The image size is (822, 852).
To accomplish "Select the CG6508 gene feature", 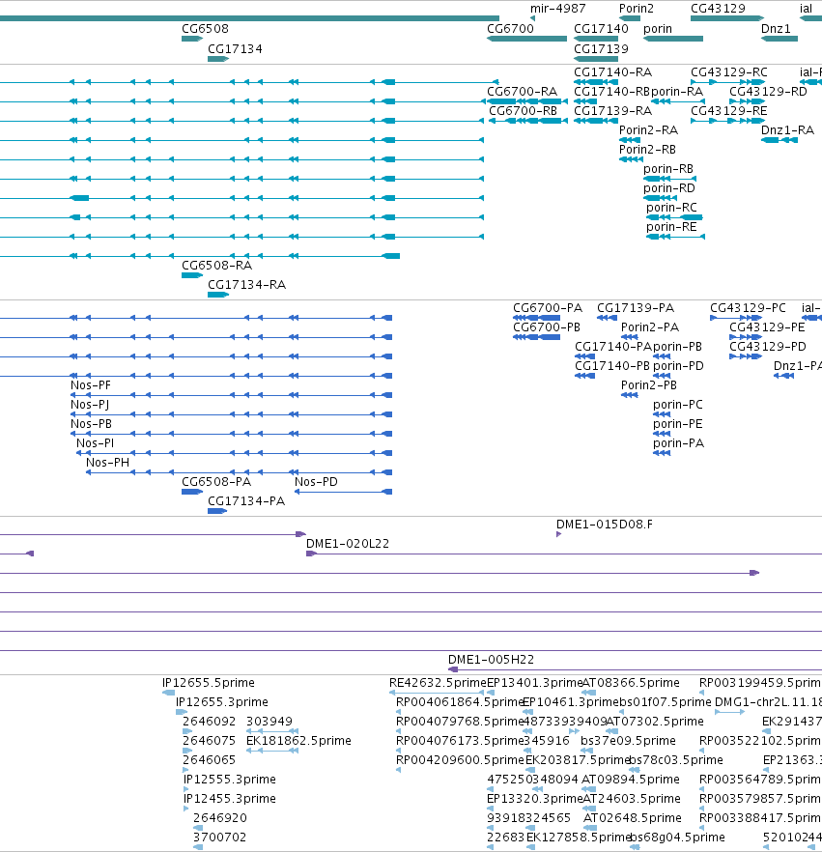I will click(192, 39).
